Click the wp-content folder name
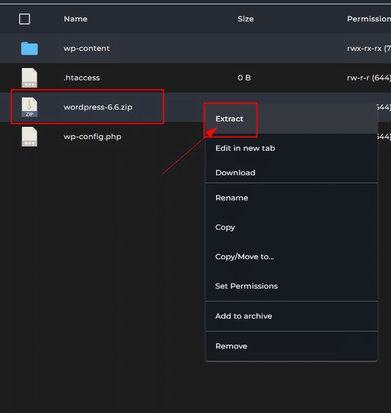The width and height of the screenshot is (391, 413). point(87,48)
